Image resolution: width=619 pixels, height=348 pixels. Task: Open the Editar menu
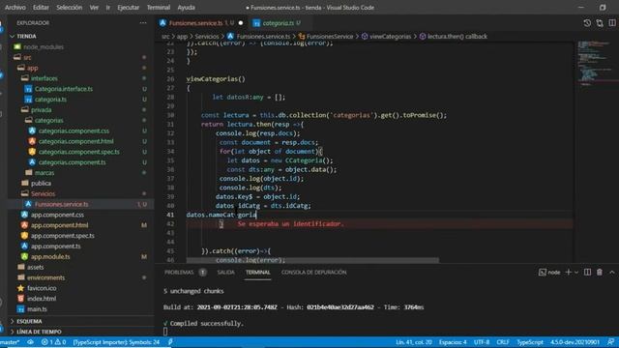tap(41, 7)
